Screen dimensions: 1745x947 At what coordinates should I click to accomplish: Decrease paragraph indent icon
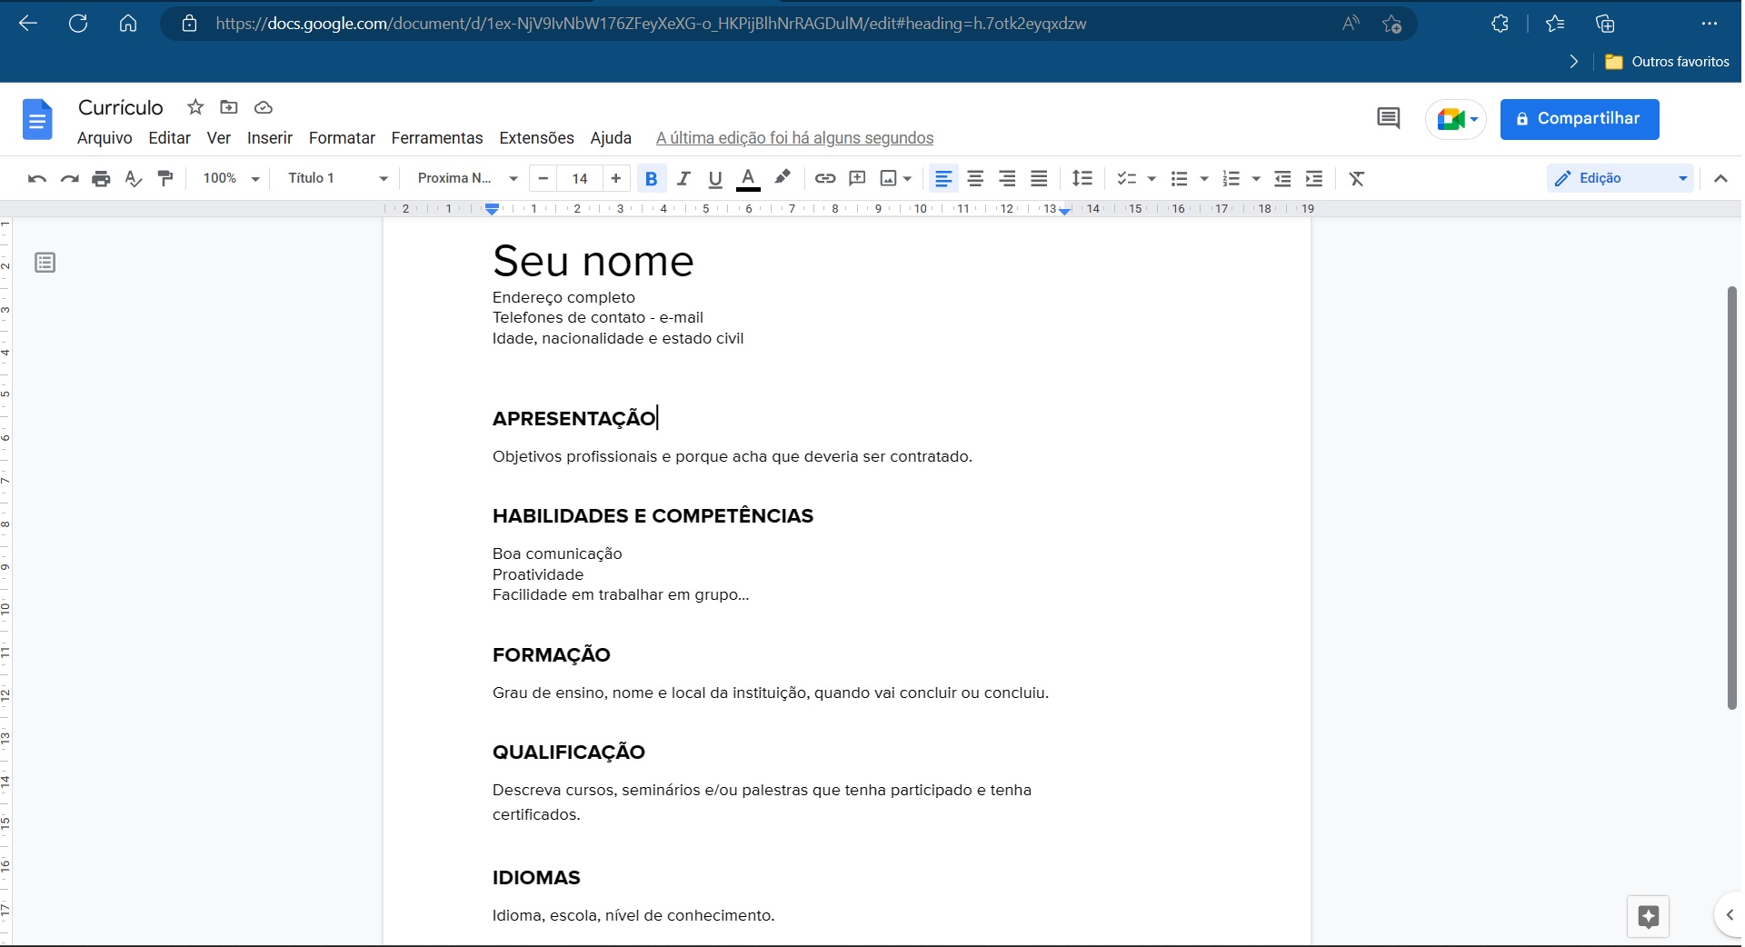pyautogui.click(x=1282, y=179)
